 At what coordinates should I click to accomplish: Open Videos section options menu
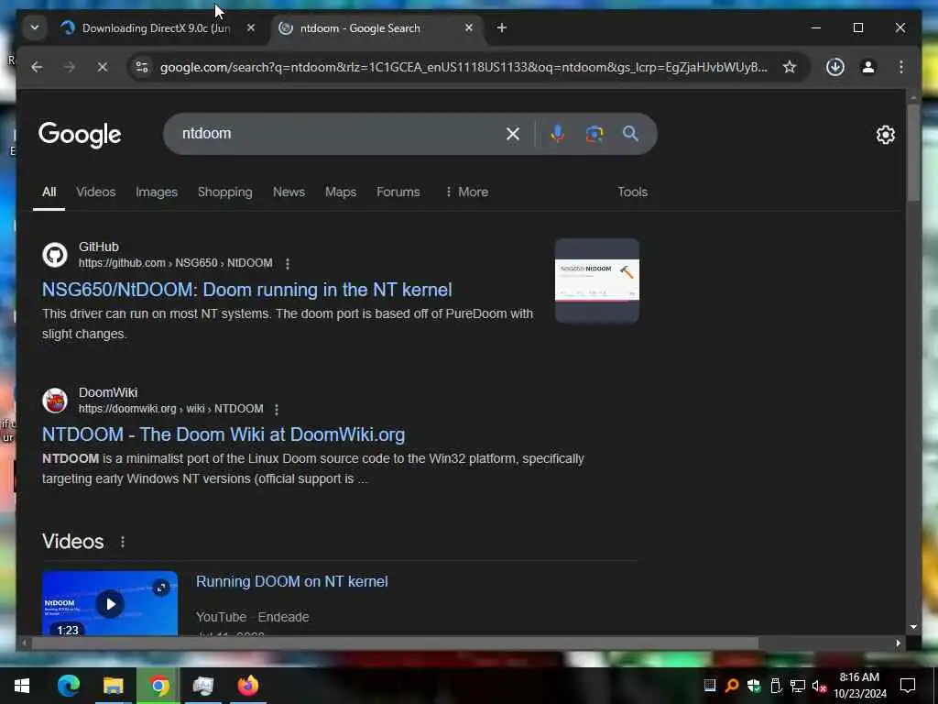click(123, 542)
